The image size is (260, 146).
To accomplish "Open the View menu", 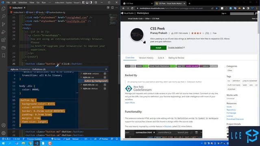I will pos(32,2).
